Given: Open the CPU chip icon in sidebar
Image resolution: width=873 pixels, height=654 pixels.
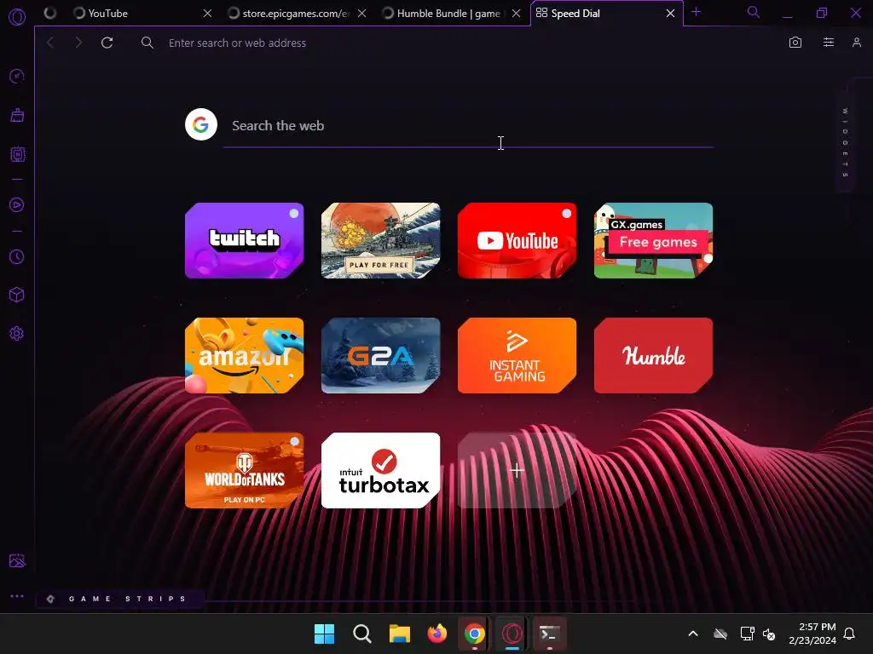Looking at the screenshot, I should pos(17,154).
